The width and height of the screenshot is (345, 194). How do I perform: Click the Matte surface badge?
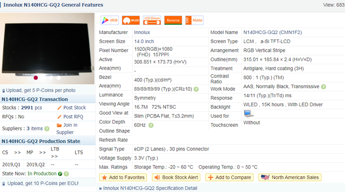pos(194,20)
